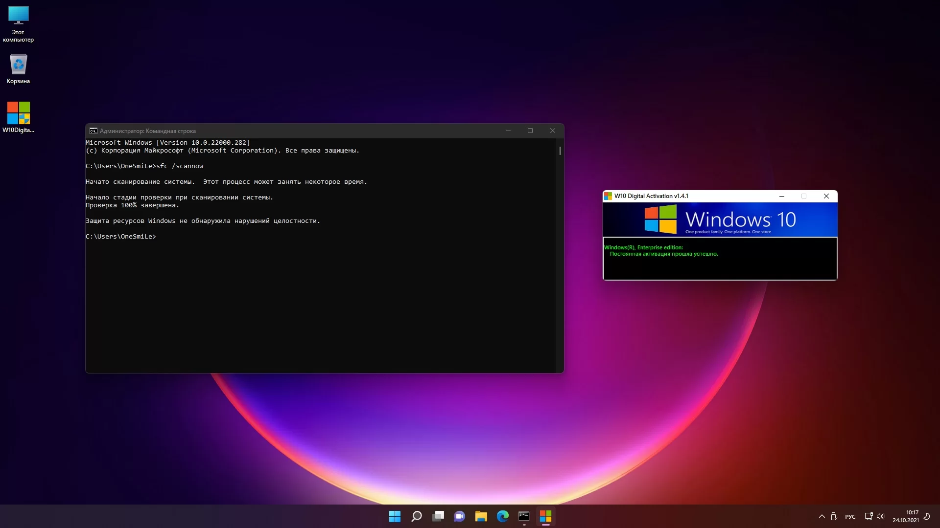Open Command Prompt title bar system menu

pos(93,131)
